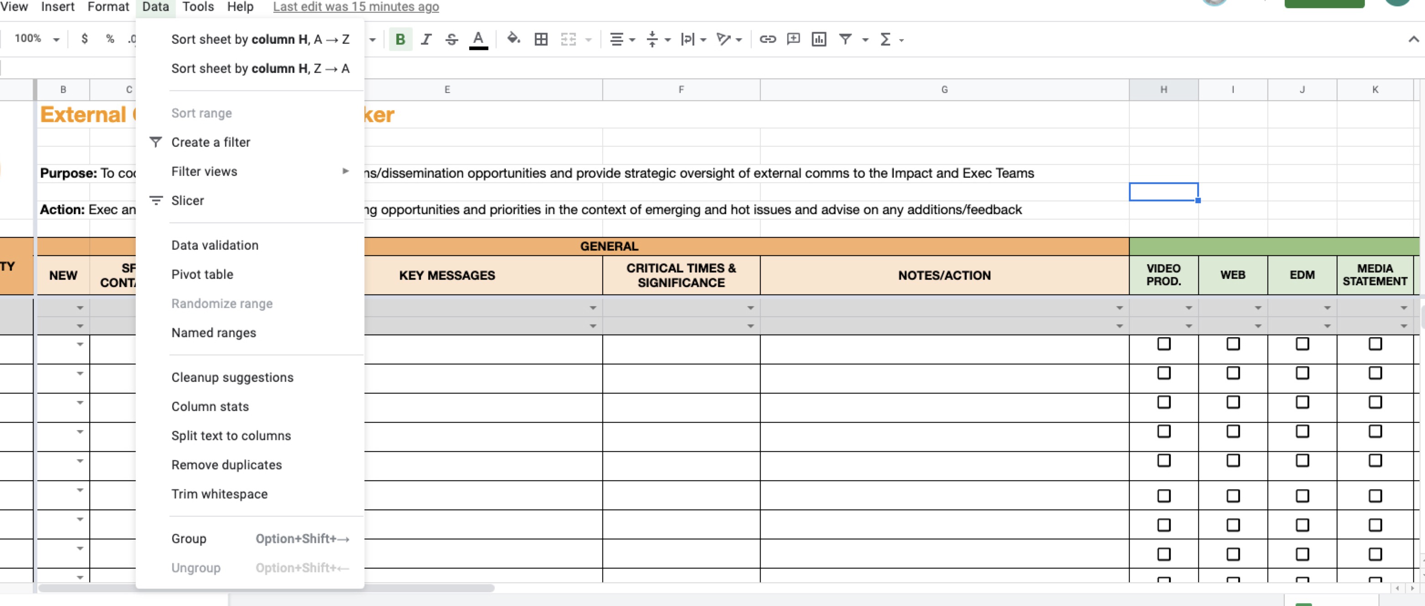The height and width of the screenshot is (606, 1425).
Task: Apply strikethrough formatting
Action: point(451,39)
